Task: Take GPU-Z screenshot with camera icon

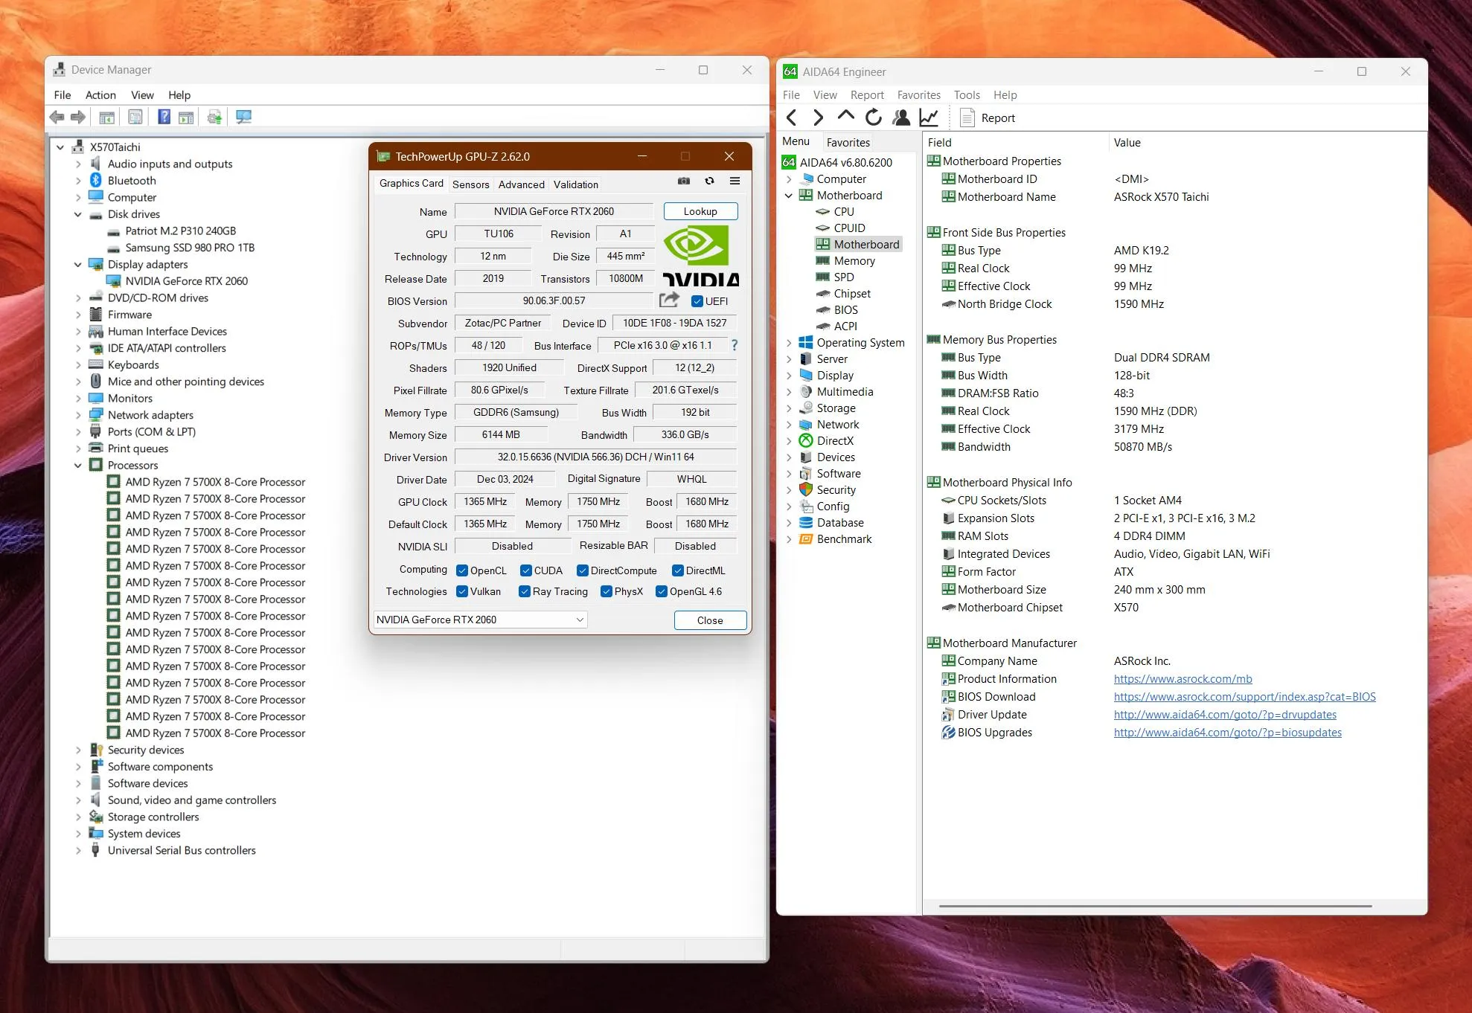Action: (x=684, y=181)
